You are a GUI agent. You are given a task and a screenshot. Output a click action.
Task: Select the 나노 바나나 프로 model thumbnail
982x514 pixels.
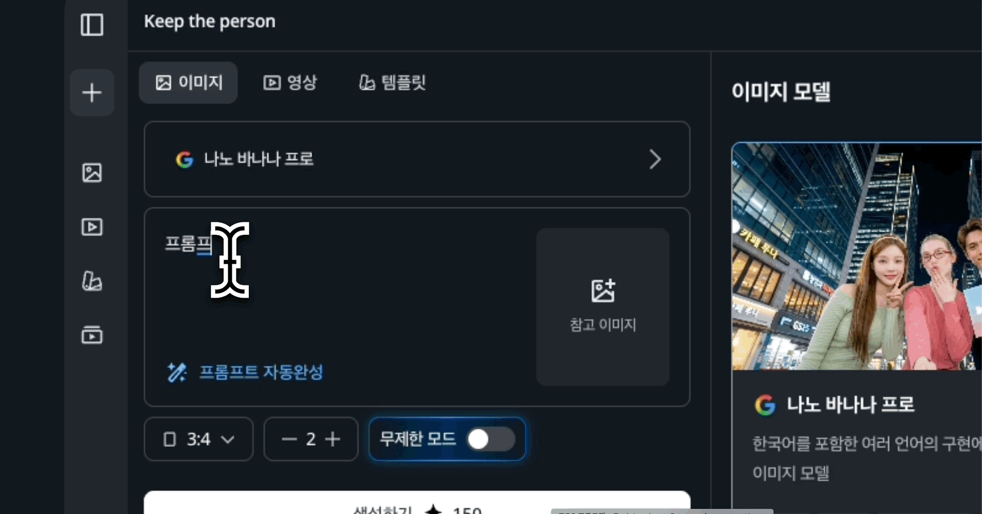click(x=857, y=256)
